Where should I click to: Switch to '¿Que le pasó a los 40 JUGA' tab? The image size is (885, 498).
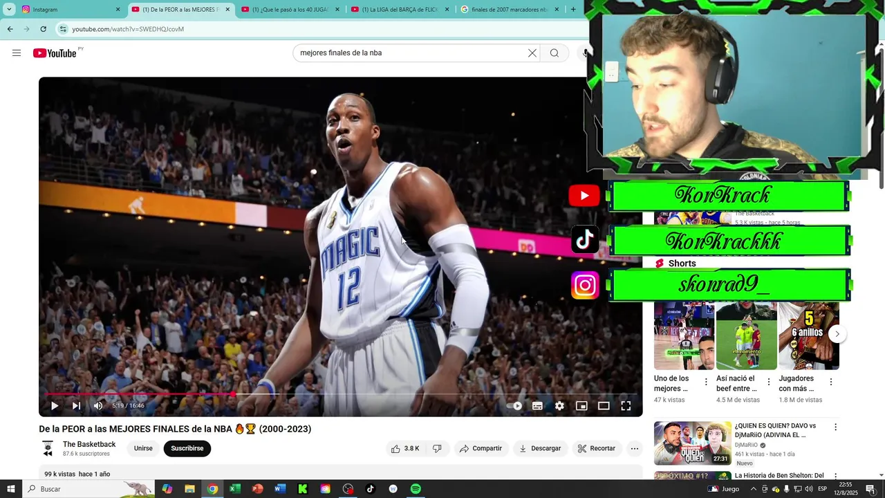(x=290, y=10)
